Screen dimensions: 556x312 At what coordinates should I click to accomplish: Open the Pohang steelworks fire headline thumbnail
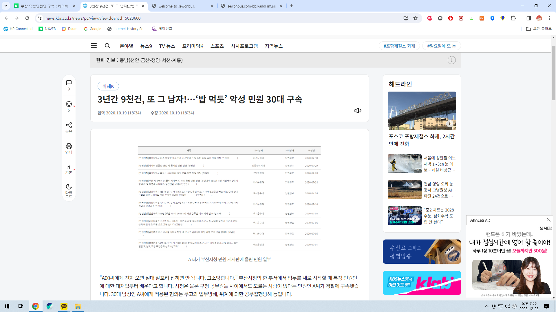tap(422, 111)
